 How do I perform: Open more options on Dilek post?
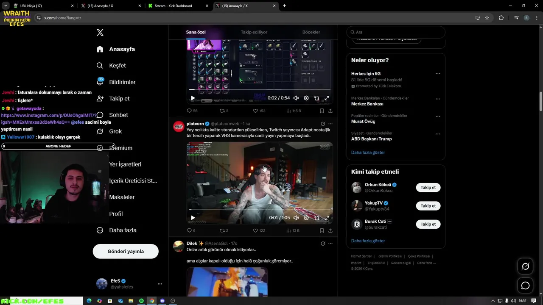tap(330, 244)
